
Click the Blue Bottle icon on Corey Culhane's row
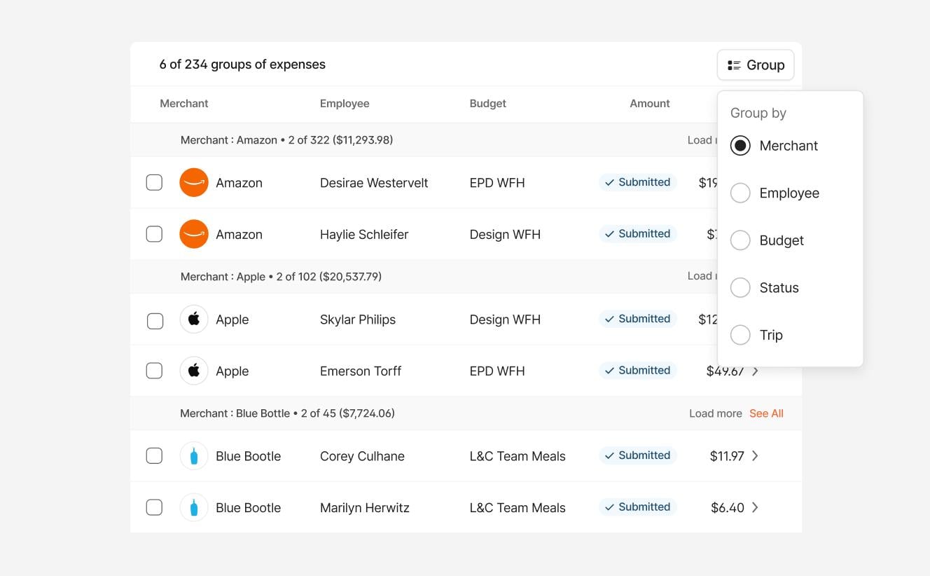click(x=194, y=455)
